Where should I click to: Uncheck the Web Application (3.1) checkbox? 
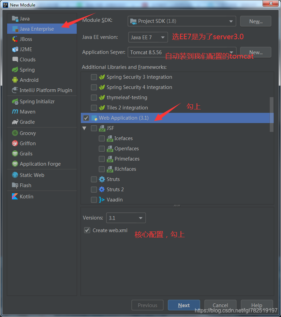tap(86, 118)
